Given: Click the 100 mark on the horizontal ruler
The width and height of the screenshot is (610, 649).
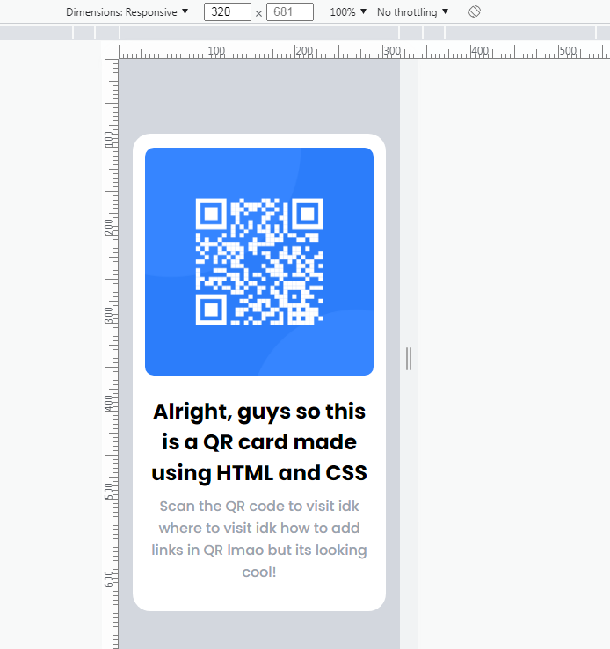Looking at the screenshot, I should [x=216, y=51].
